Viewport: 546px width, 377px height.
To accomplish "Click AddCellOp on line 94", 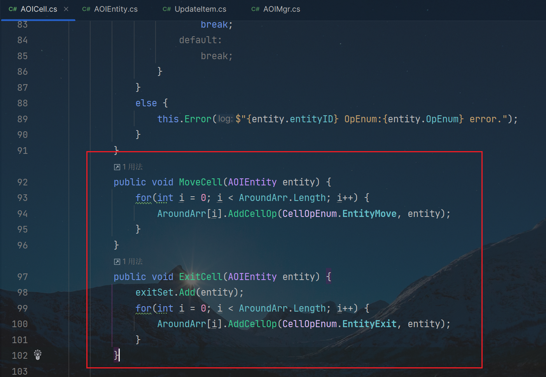I will 252,213.
